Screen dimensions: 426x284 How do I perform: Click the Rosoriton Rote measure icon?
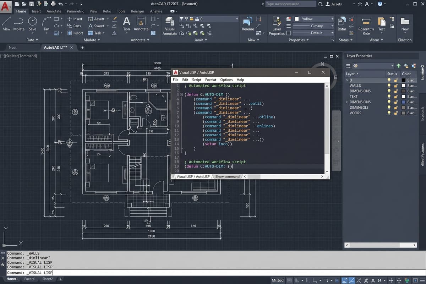(366, 21)
